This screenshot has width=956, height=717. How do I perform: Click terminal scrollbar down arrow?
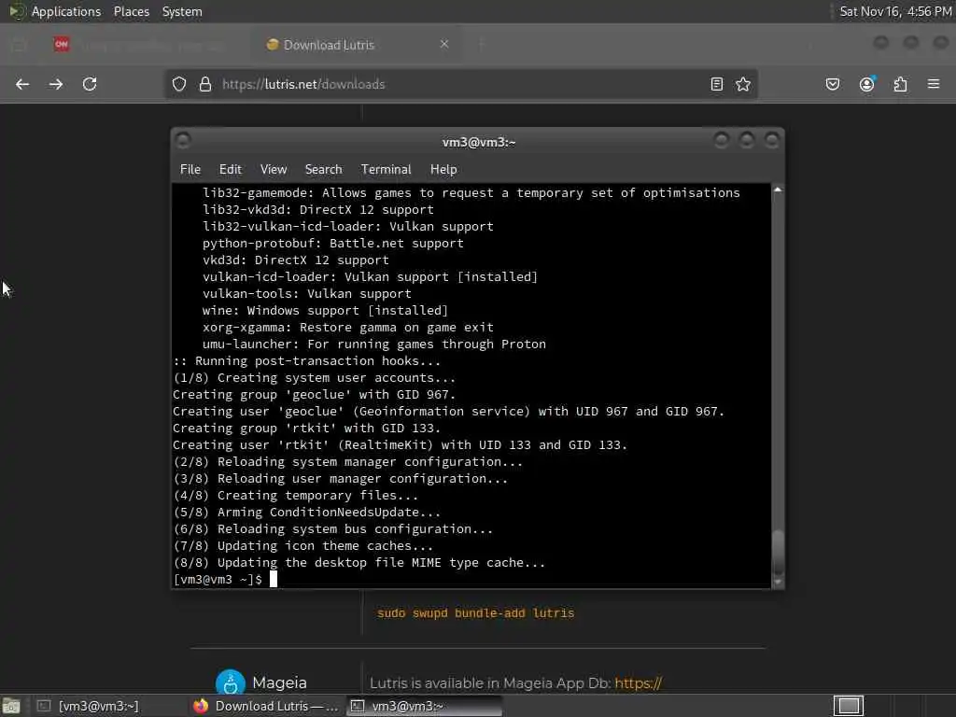click(778, 583)
